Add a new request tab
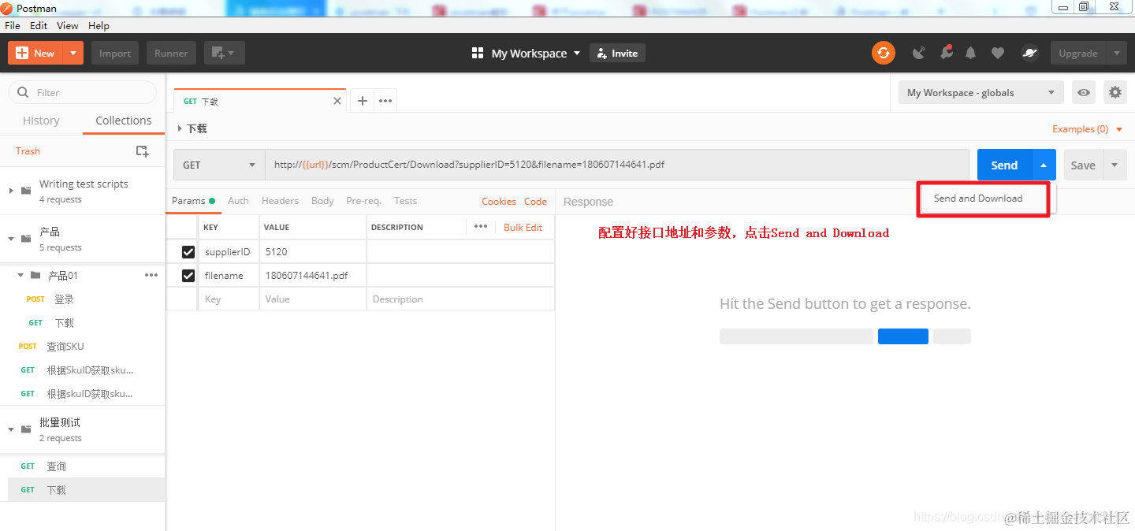The height and width of the screenshot is (531, 1135). click(363, 101)
